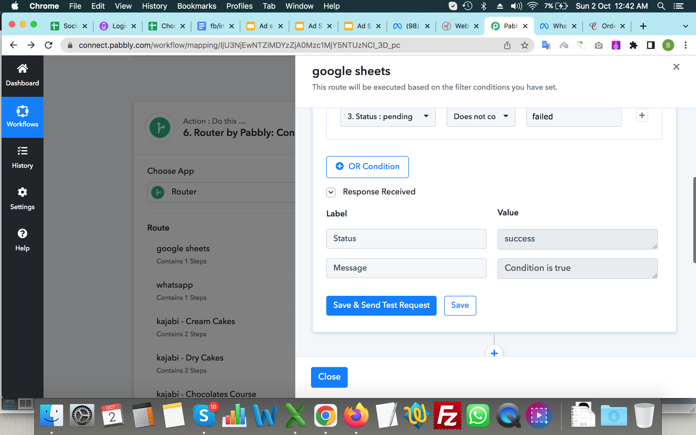The height and width of the screenshot is (435, 696).
Task: Collapse the Response Received section
Action: 331,192
